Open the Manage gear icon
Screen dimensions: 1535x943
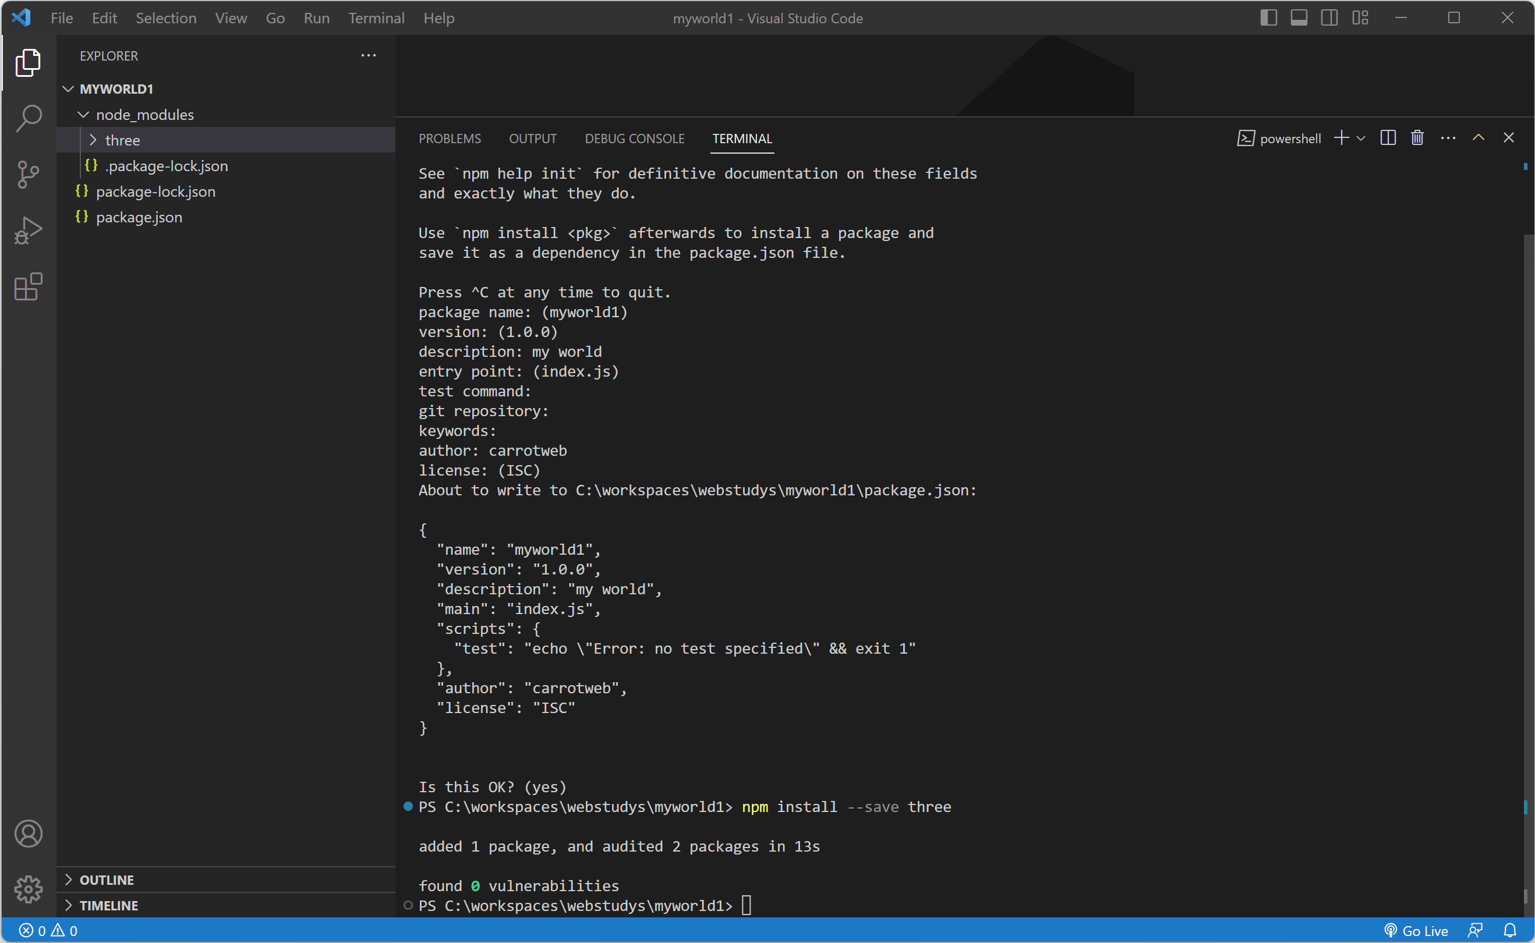tap(28, 889)
